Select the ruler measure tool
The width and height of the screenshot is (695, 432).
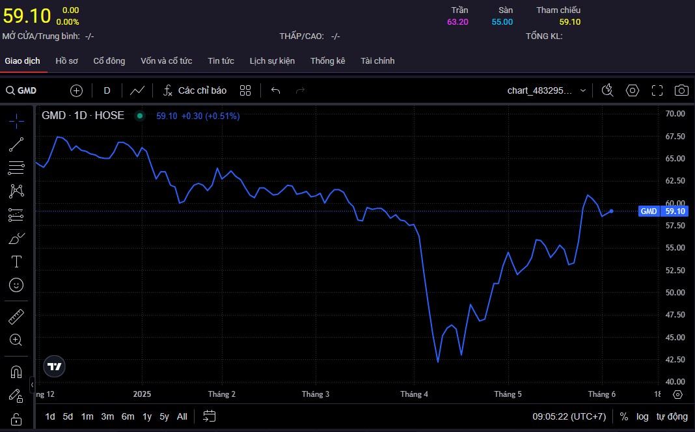[16, 317]
